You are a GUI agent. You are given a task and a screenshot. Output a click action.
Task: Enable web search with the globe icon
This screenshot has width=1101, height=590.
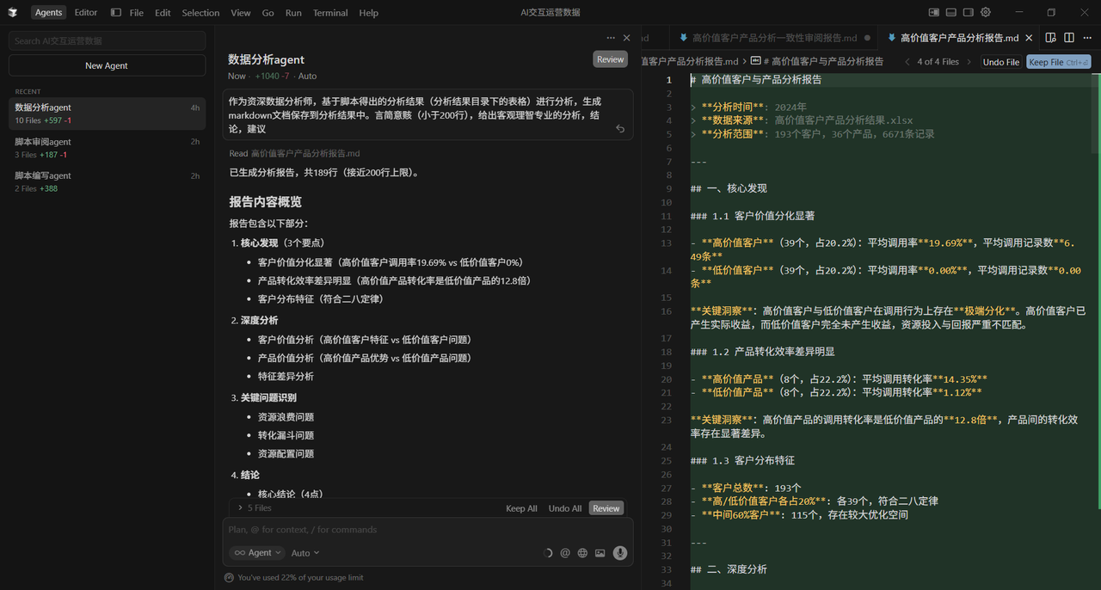pyautogui.click(x=582, y=552)
